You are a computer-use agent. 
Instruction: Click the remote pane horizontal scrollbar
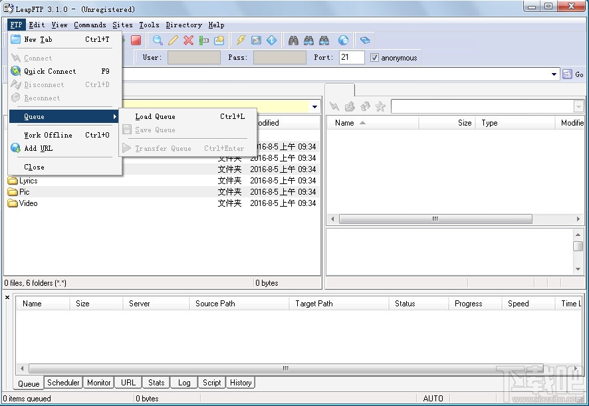(x=435, y=219)
